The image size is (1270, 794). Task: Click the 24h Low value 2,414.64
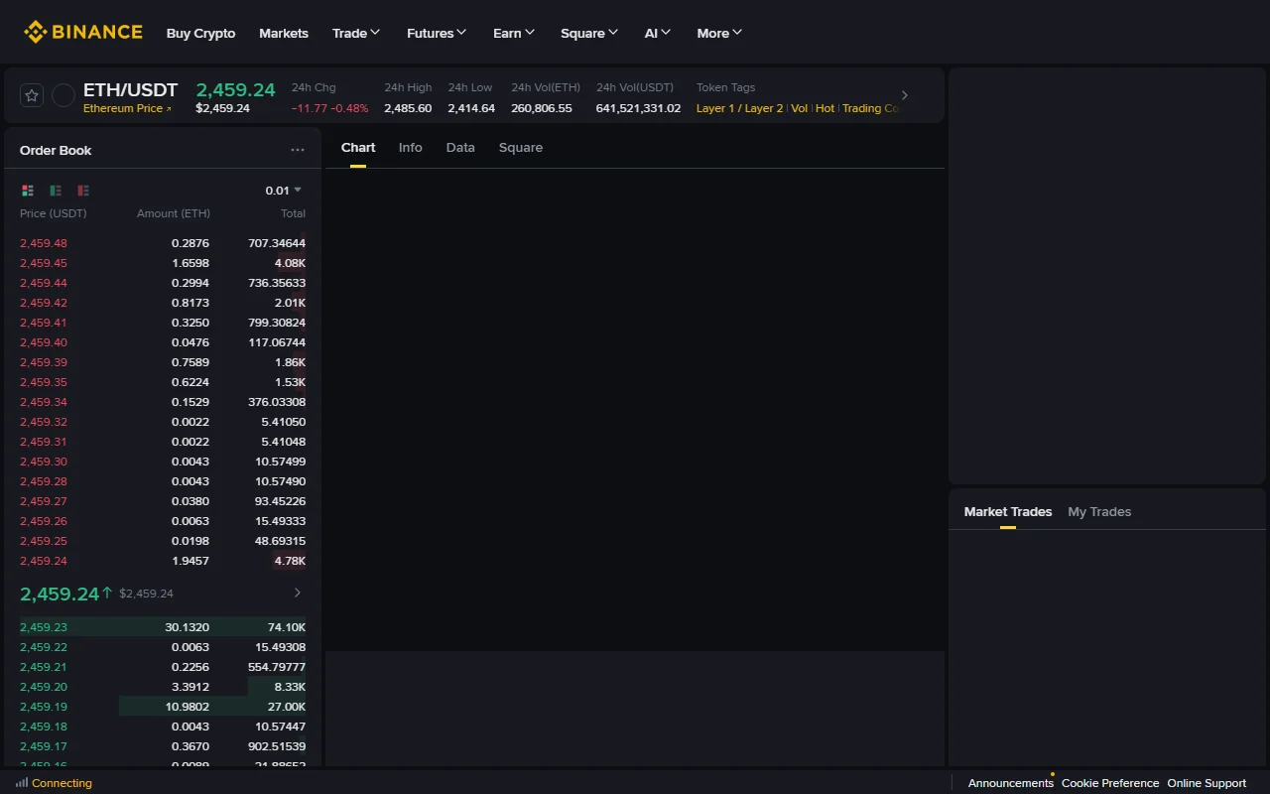471,108
